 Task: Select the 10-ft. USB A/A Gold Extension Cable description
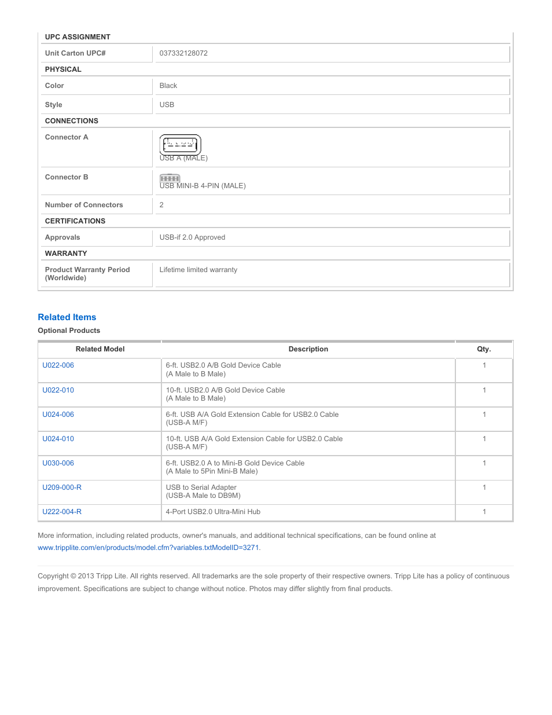[254, 443]
